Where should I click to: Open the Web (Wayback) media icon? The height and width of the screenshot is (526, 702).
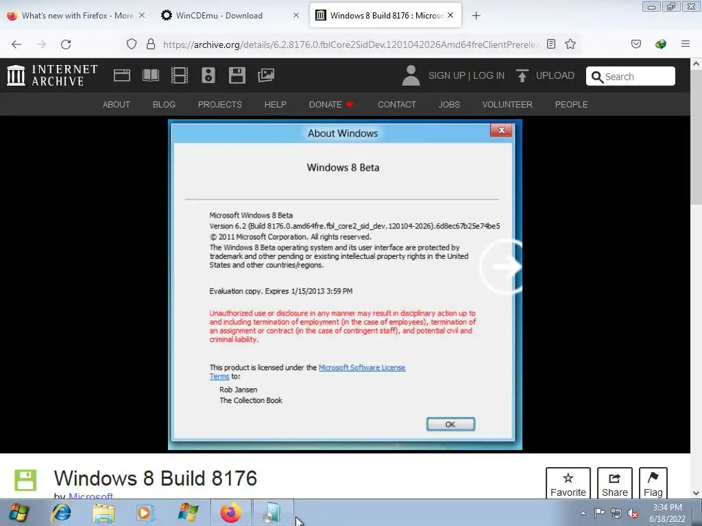(x=122, y=75)
